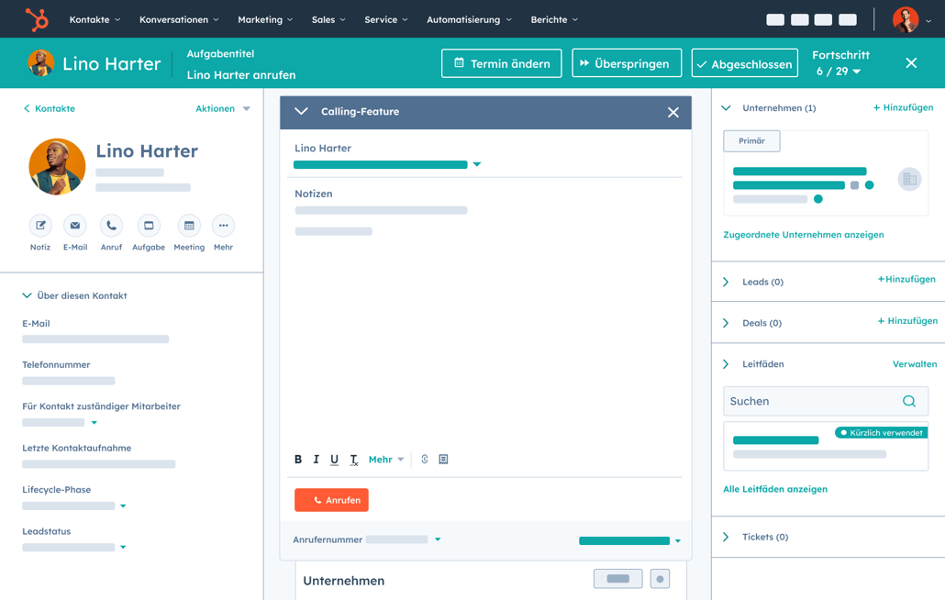
Task: Click the Meeting calendar icon
Action: (x=189, y=226)
